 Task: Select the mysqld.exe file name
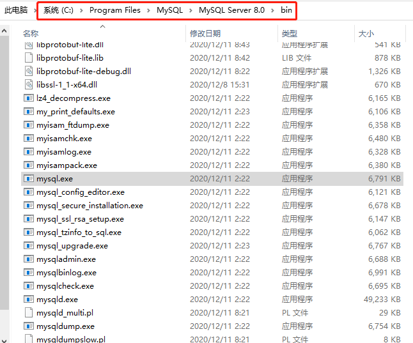pyautogui.click(x=57, y=300)
